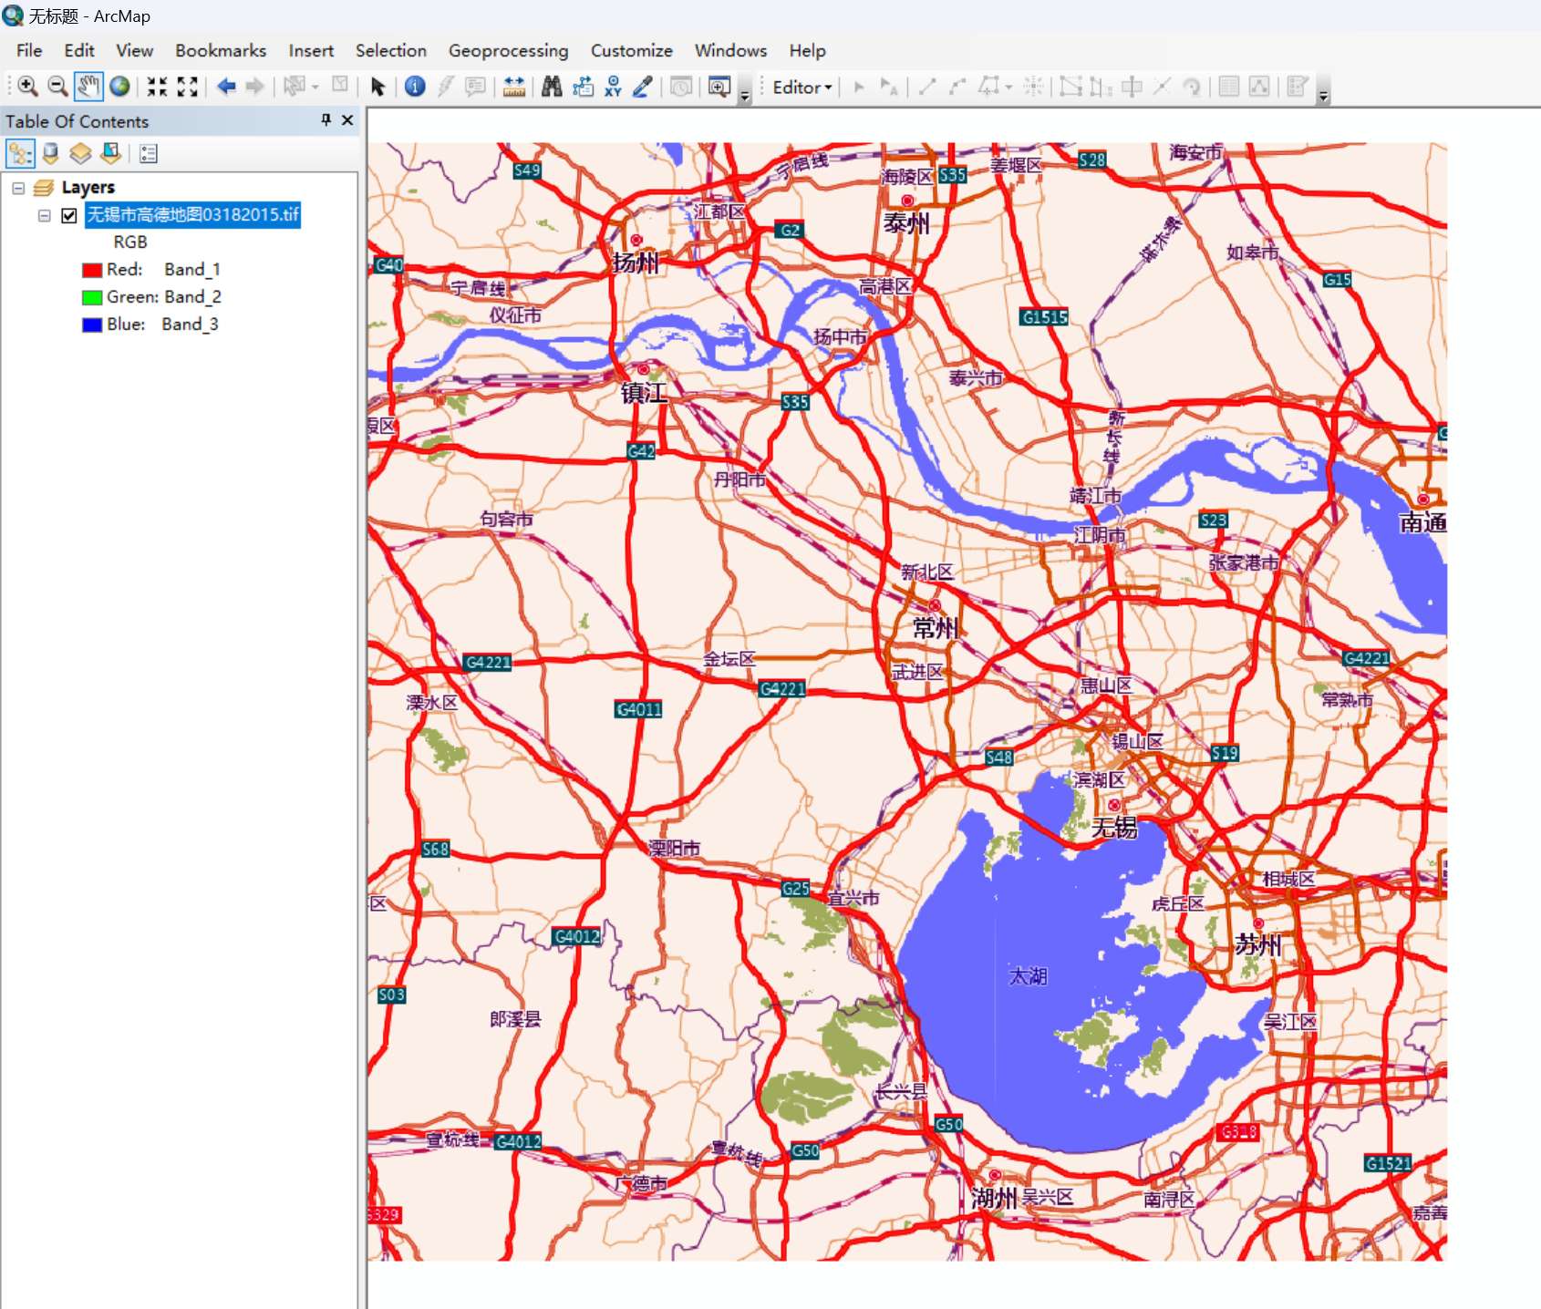Image resolution: width=1541 pixels, height=1309 pixels.
Task: Open the Selection menu
Action: pos(391,50)
